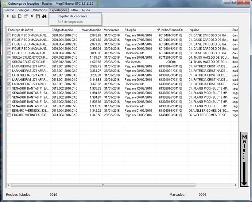
Task: Open the Relatórios menu
Action: tap(39, 10)
